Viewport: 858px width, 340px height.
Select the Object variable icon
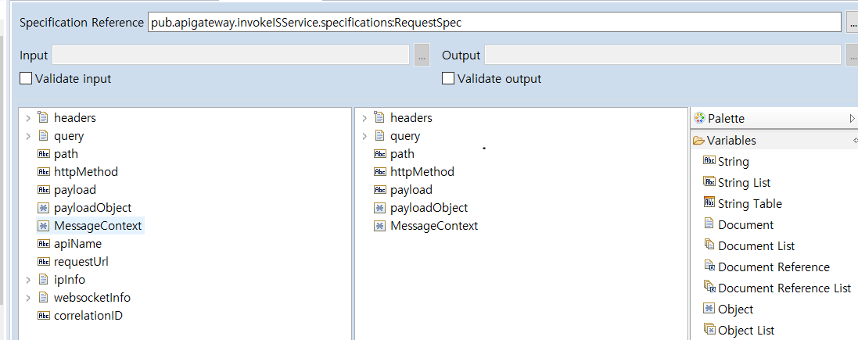click(x=709, y=309)
